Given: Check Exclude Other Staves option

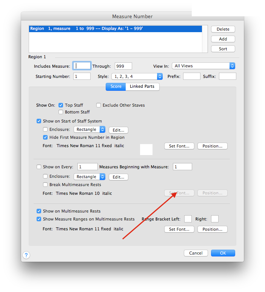Looking at the screenshot, I should [99, 105].
